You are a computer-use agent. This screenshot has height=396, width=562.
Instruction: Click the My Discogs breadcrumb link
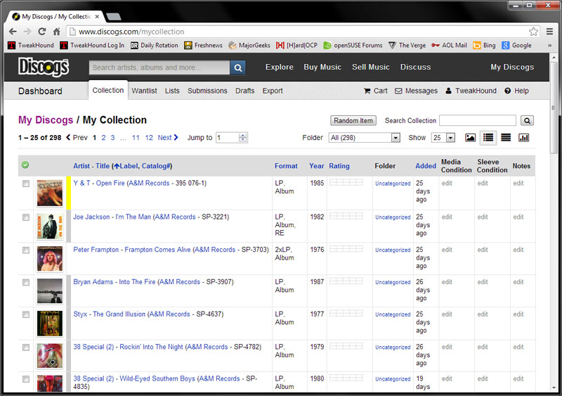click(x=46, y=120)
